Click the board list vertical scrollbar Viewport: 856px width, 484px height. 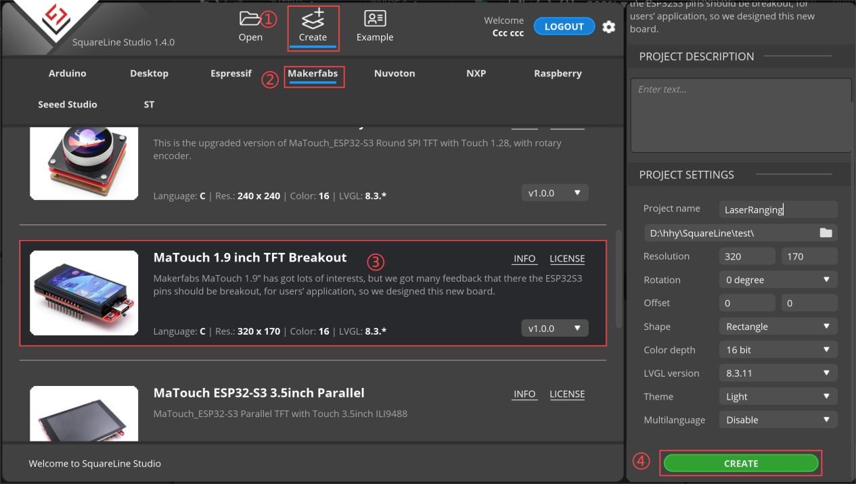click(617, 280)
